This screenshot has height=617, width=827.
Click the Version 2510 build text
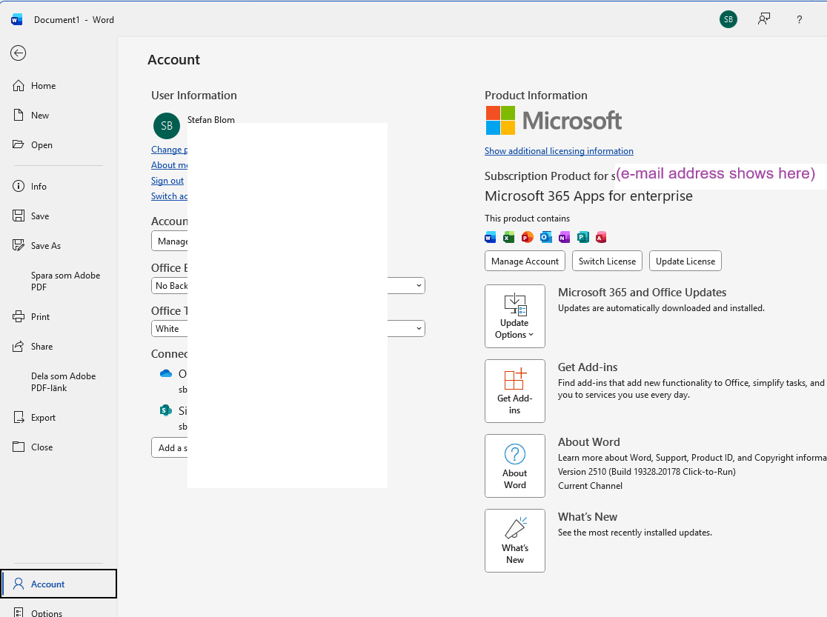point(647,471)
